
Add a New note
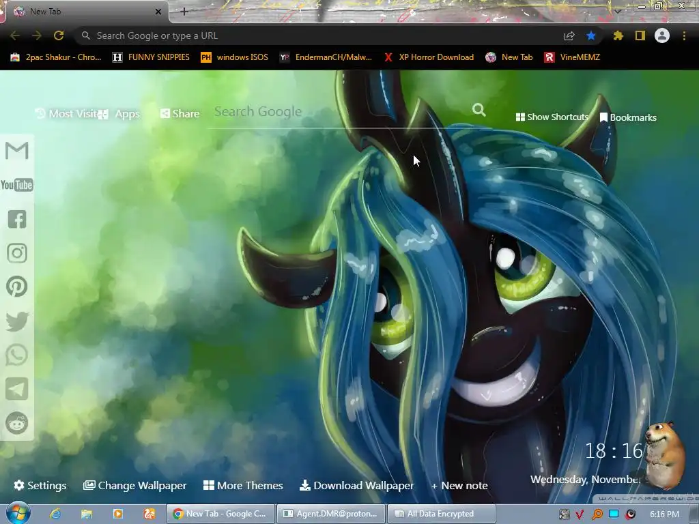(459, 485)
